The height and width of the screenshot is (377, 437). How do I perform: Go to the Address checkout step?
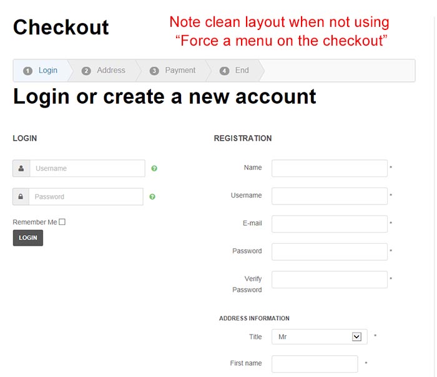111,71
